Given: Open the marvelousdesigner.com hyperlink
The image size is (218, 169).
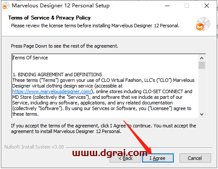Looking at the screenshot, I should coord(52,91).
